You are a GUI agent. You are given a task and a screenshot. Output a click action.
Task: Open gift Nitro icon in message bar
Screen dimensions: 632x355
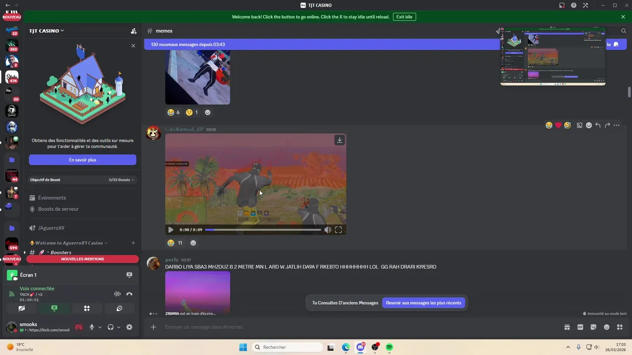pos(567,327)
